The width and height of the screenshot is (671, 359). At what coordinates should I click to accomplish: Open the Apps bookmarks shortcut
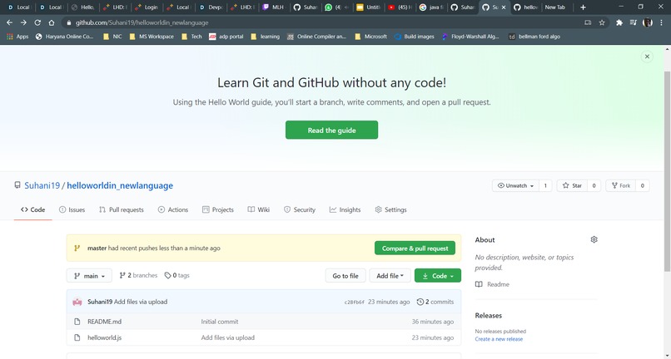(17, 37)
